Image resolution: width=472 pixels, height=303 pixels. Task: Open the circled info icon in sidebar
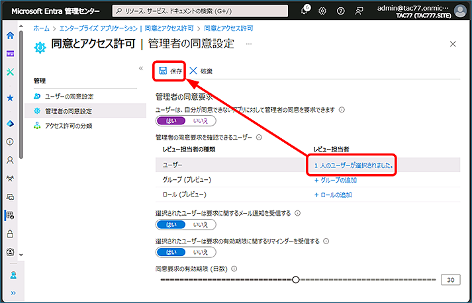click(10, 142)
